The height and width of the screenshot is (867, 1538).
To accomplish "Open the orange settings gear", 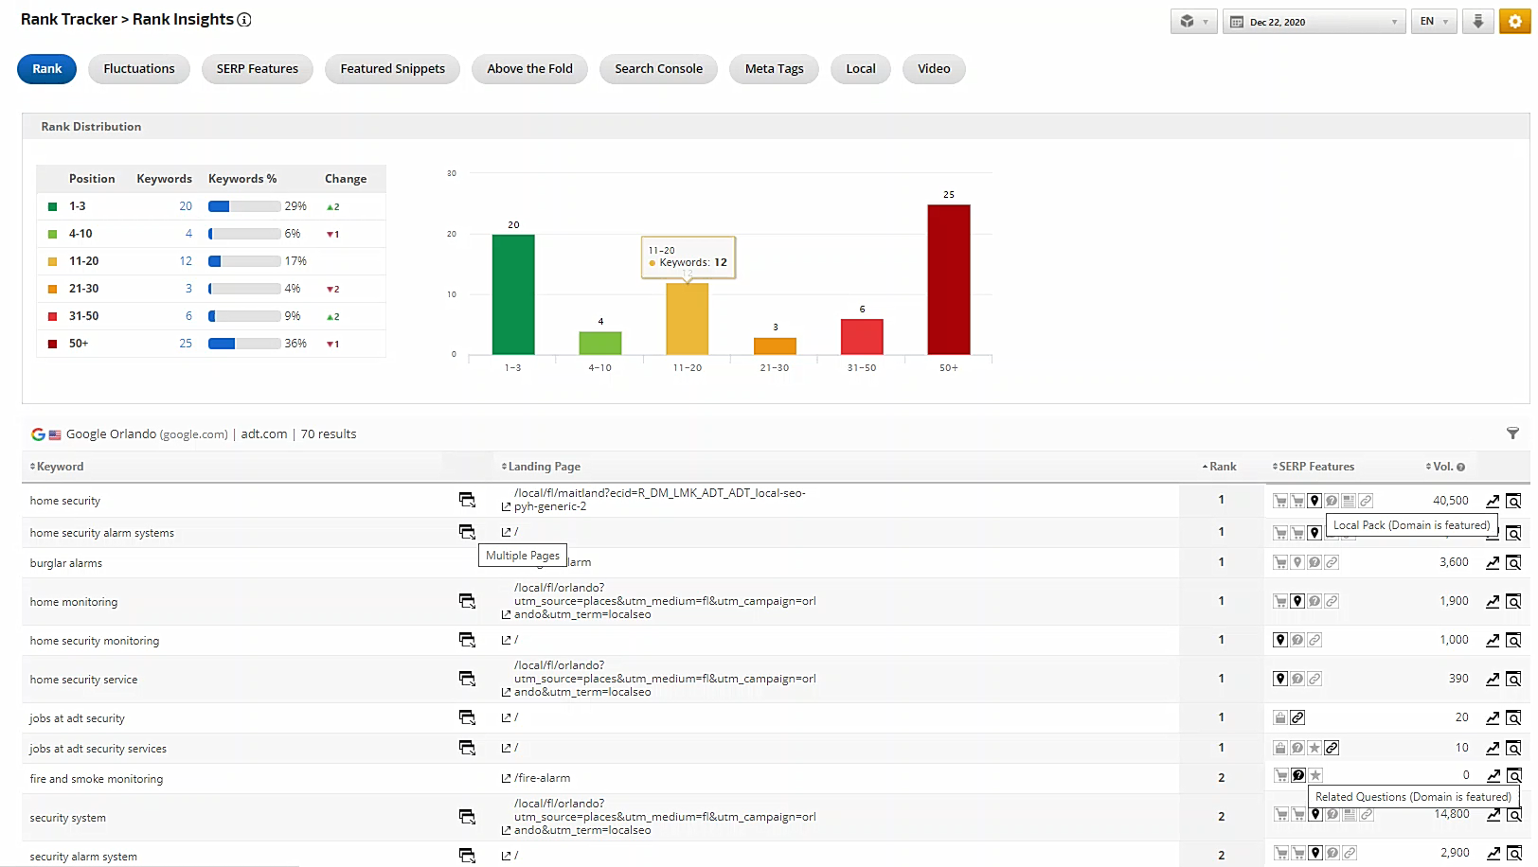I will click(1514, 22).
